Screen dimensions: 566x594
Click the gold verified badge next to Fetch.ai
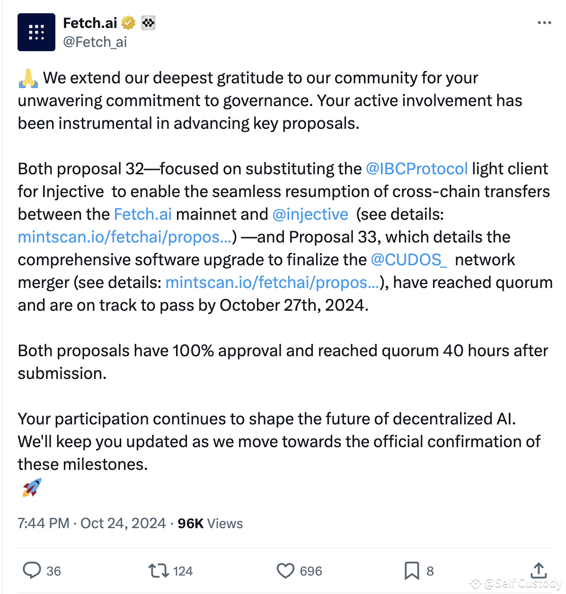[x=127, y=22]
